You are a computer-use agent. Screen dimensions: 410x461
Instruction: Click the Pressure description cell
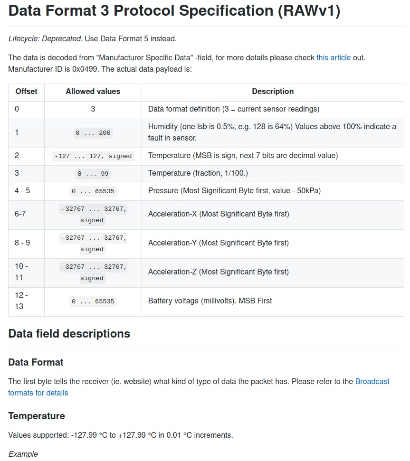tap(234, 191)
